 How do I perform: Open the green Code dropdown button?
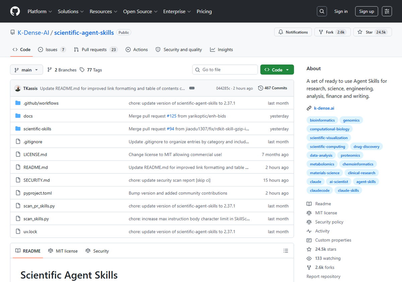pyautogui.click(x=277, y=69)
